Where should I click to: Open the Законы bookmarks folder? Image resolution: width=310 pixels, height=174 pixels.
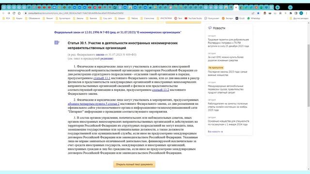click(x=78, y=18)
